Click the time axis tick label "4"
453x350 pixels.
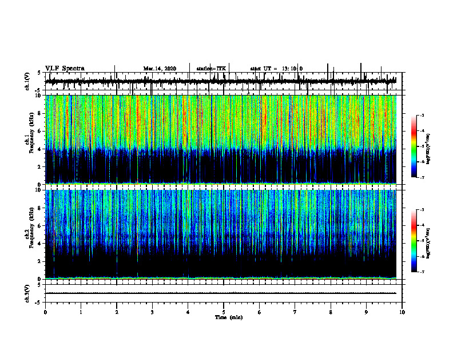pyautogui.click(x=188, y=312)
